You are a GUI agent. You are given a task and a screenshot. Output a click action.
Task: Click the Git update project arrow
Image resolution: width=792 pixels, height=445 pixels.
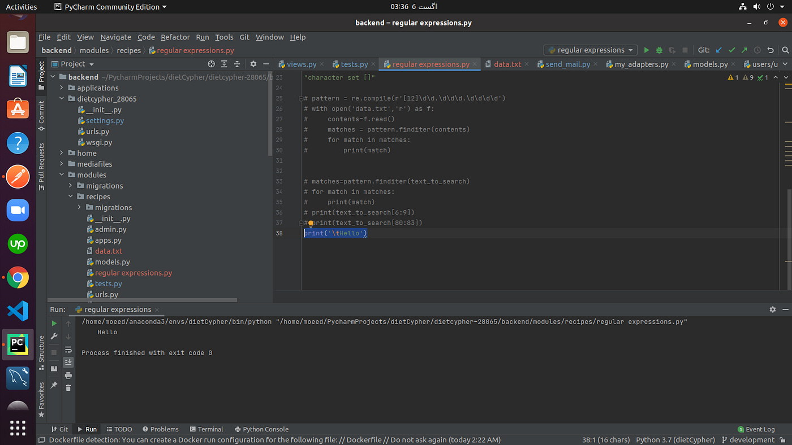(719, 50)
